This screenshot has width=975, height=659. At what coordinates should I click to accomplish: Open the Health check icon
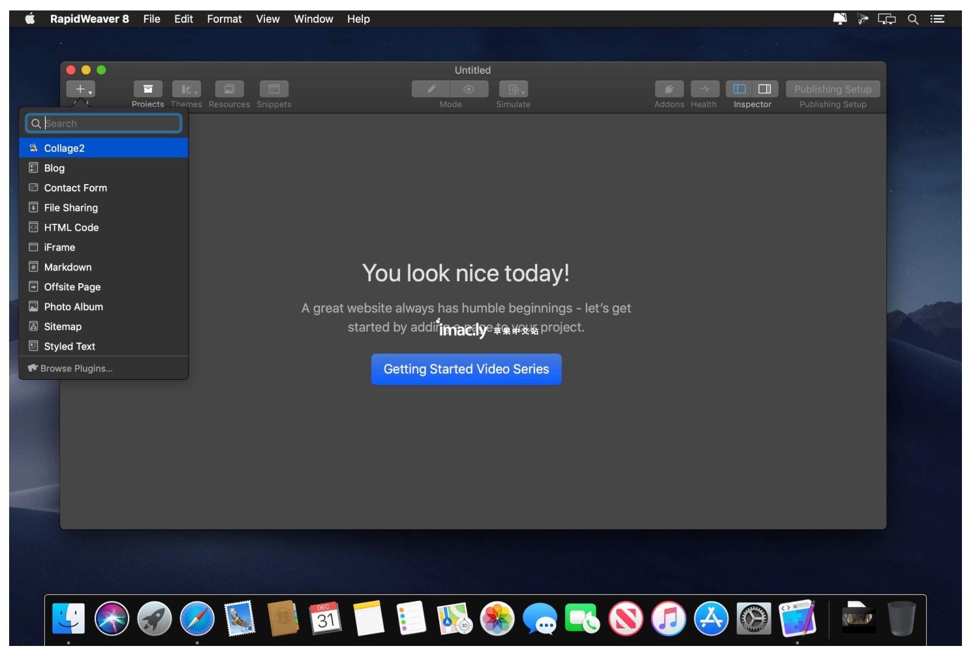pos(705,89)
